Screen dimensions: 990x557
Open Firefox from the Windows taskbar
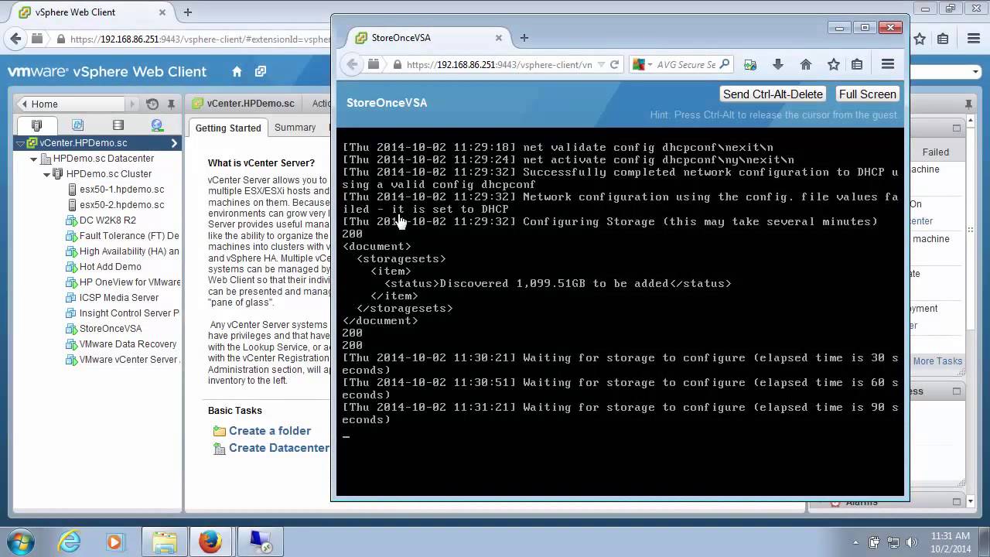pos(210,542)
